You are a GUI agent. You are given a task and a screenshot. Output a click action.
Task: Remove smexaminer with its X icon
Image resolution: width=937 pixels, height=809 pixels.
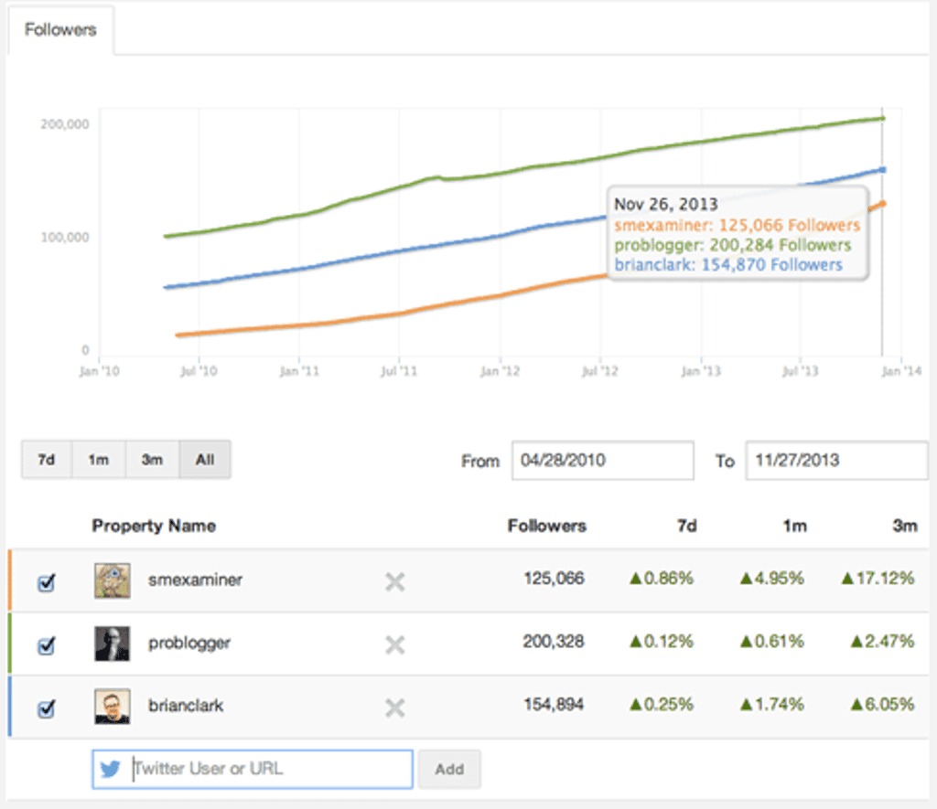point(395,581)
